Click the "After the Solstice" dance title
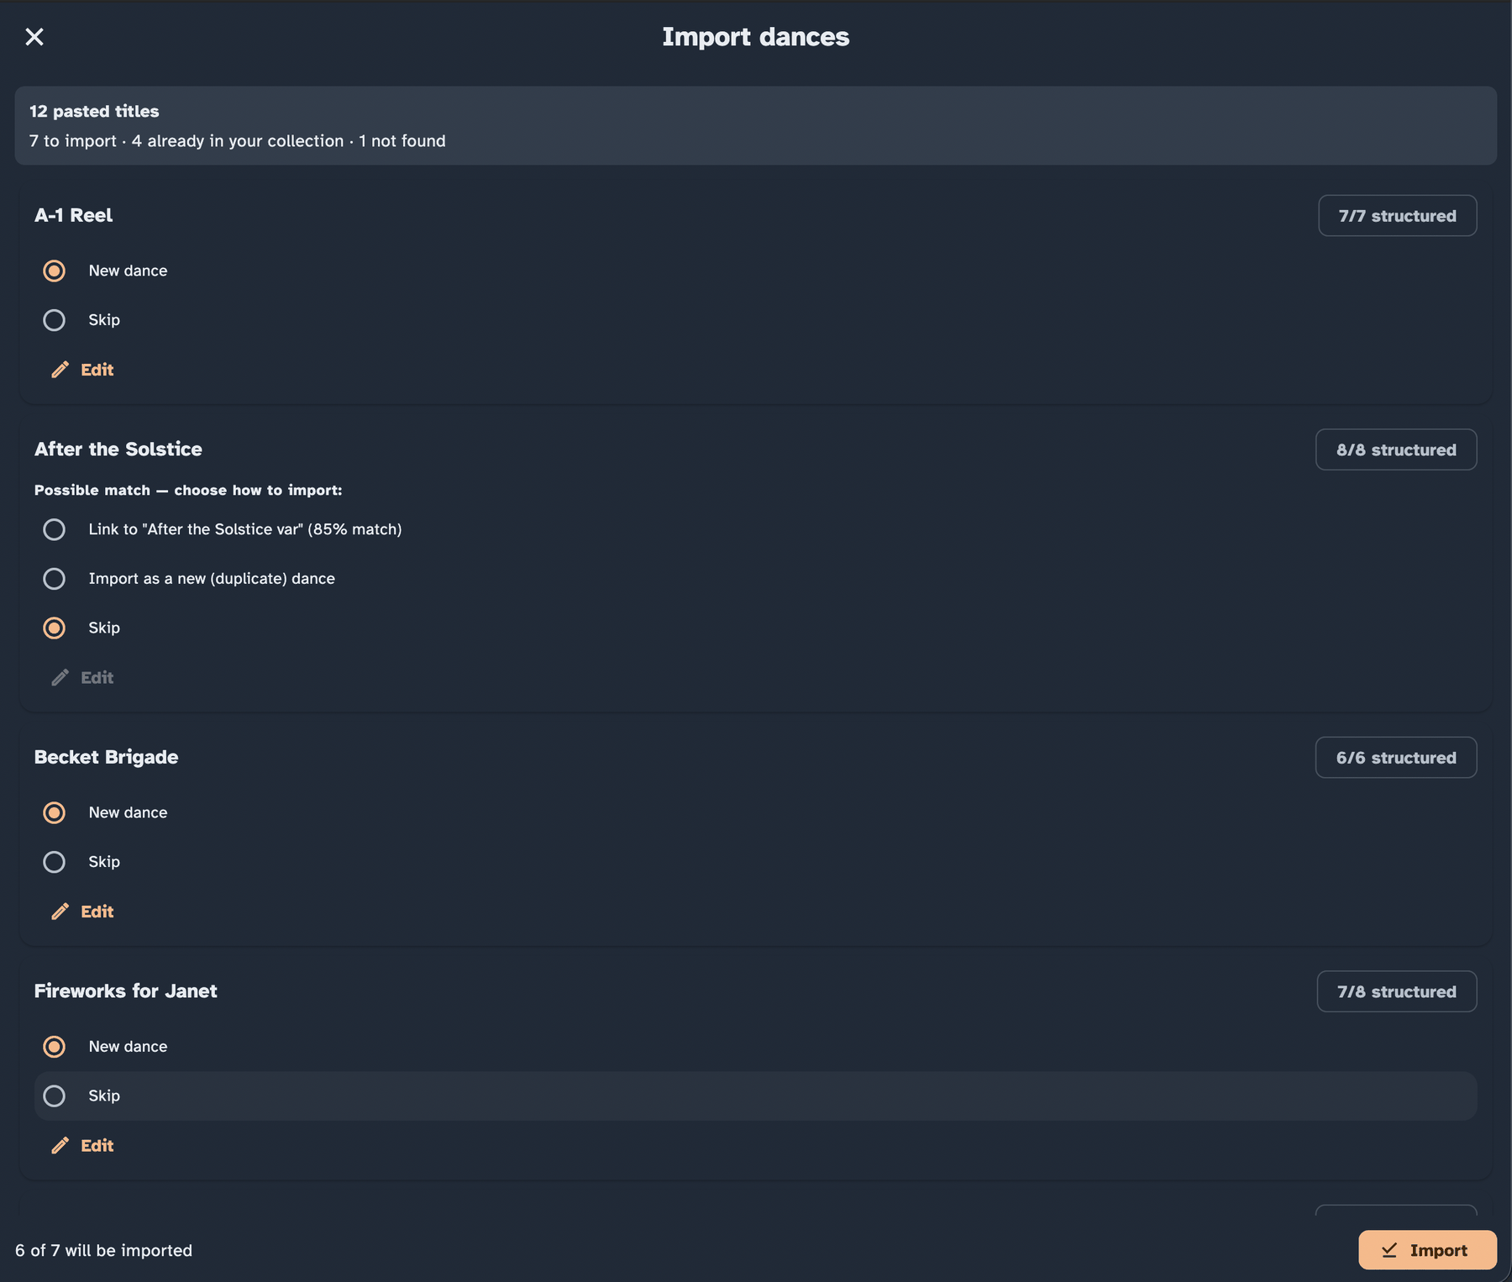This screenshot has height=1282, width=1512. point(118,449)
